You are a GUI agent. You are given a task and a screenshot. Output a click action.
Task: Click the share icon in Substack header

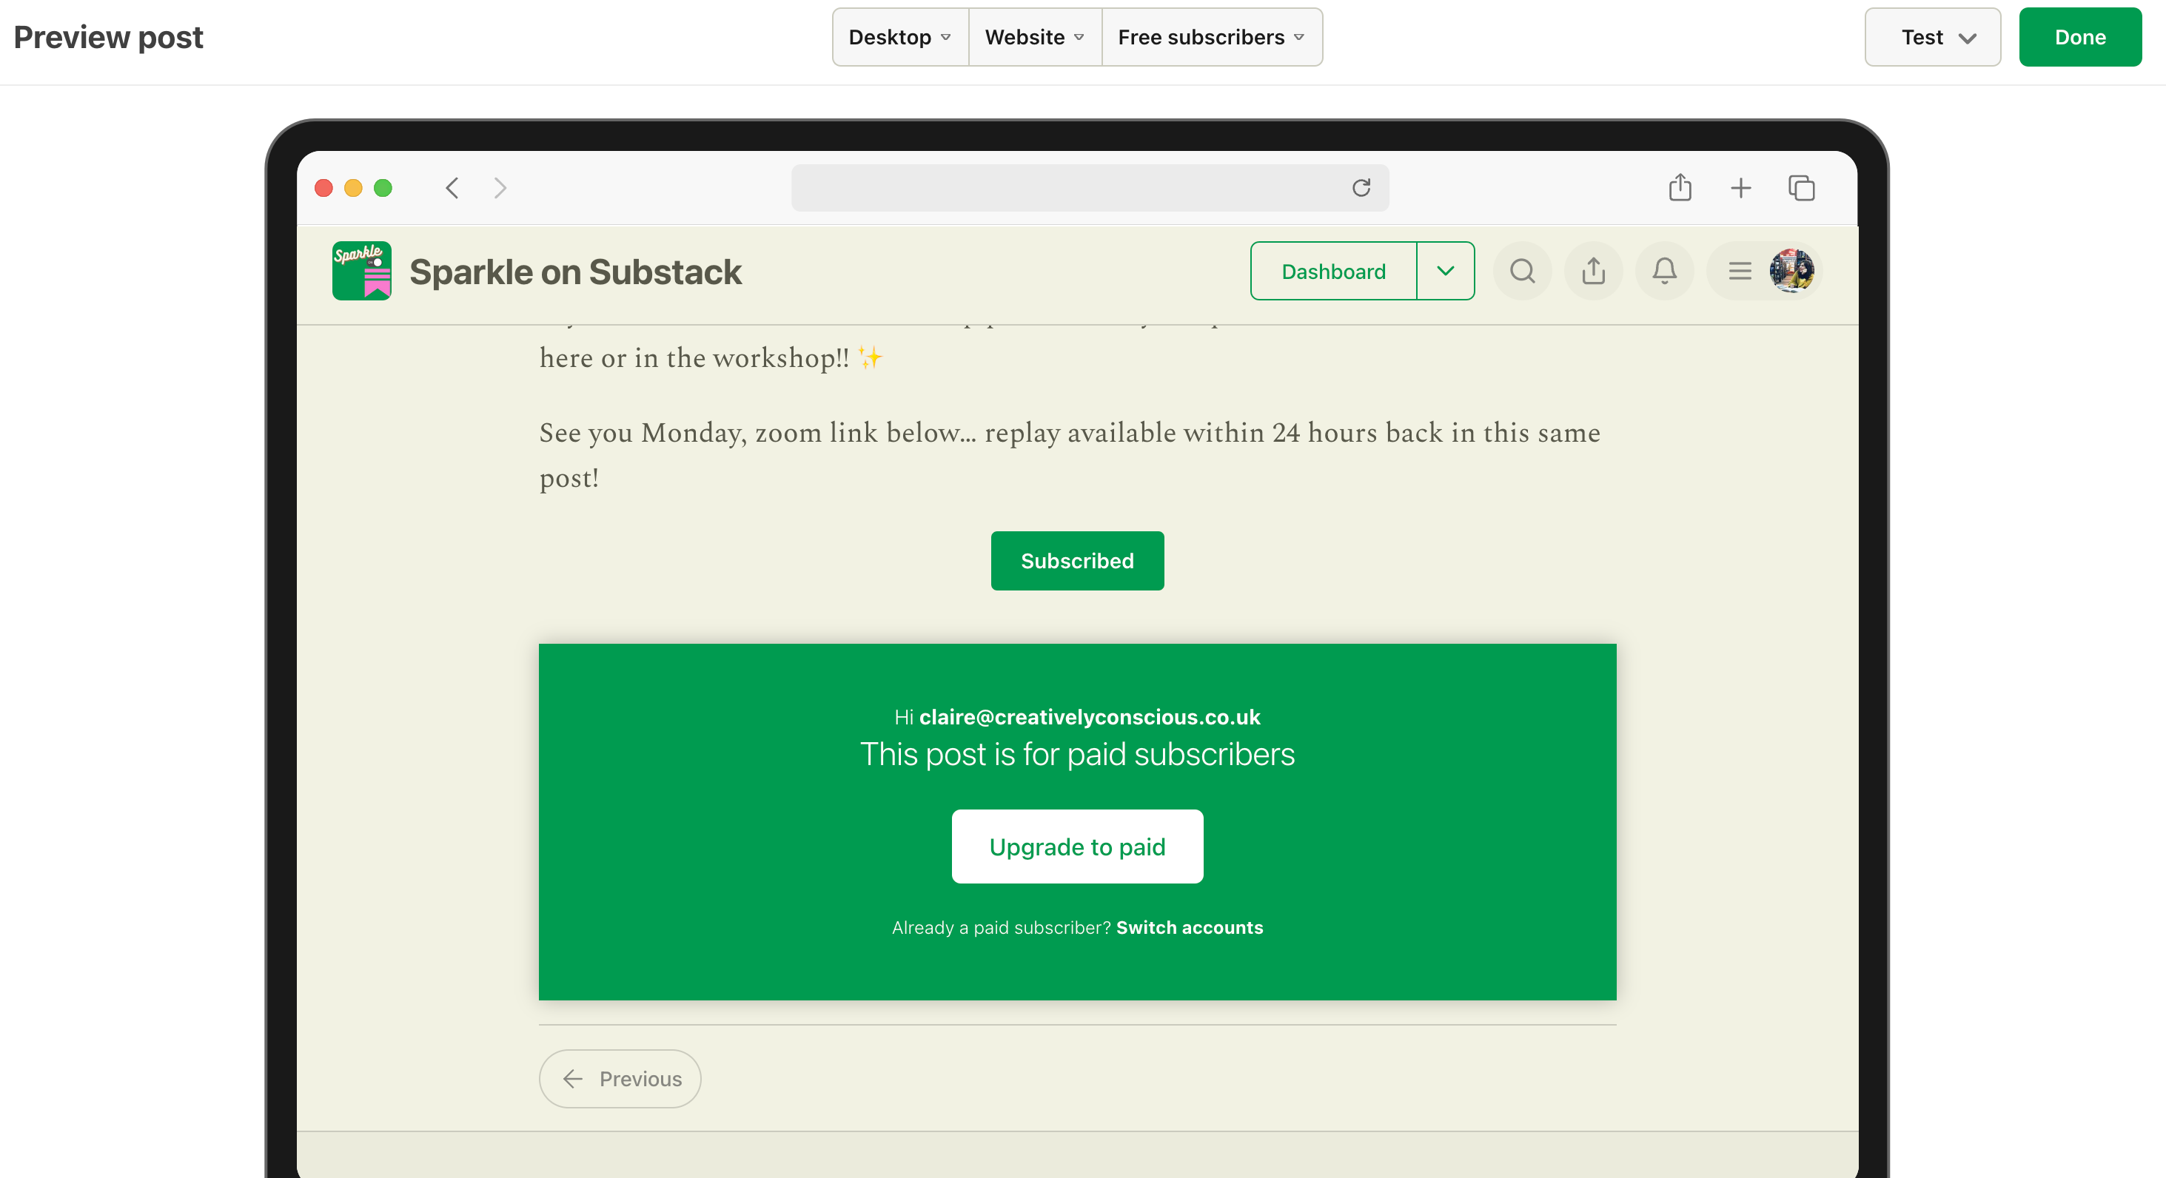1593,272
